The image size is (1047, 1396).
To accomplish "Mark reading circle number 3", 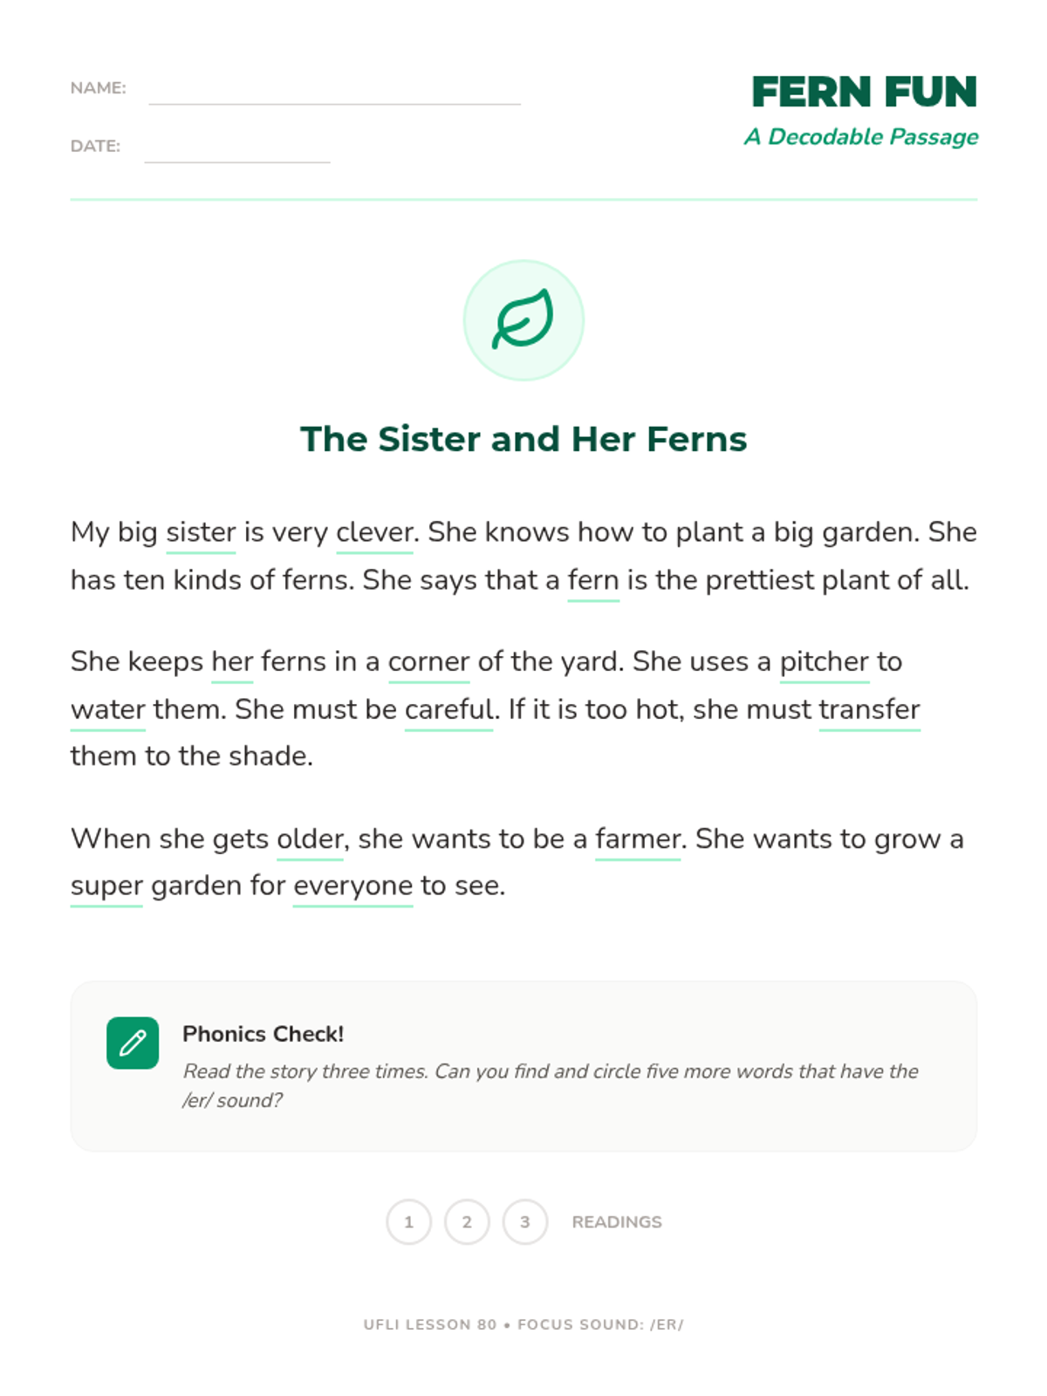I will [x=524, y=1221].
